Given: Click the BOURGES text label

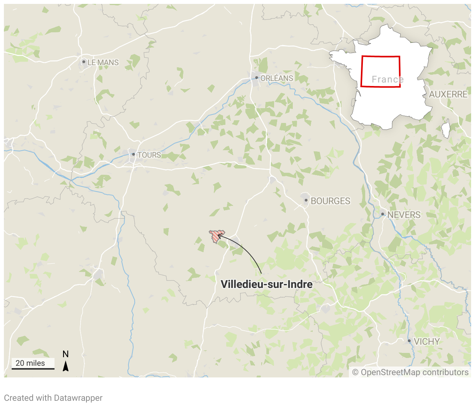Looking at the screenshot, I should coord(331,201).
